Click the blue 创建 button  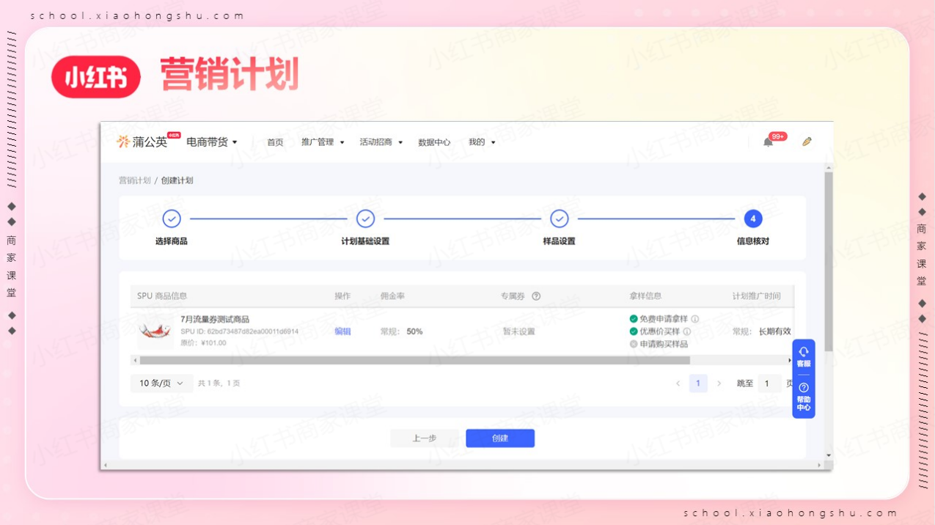click(x=500, y=438)
